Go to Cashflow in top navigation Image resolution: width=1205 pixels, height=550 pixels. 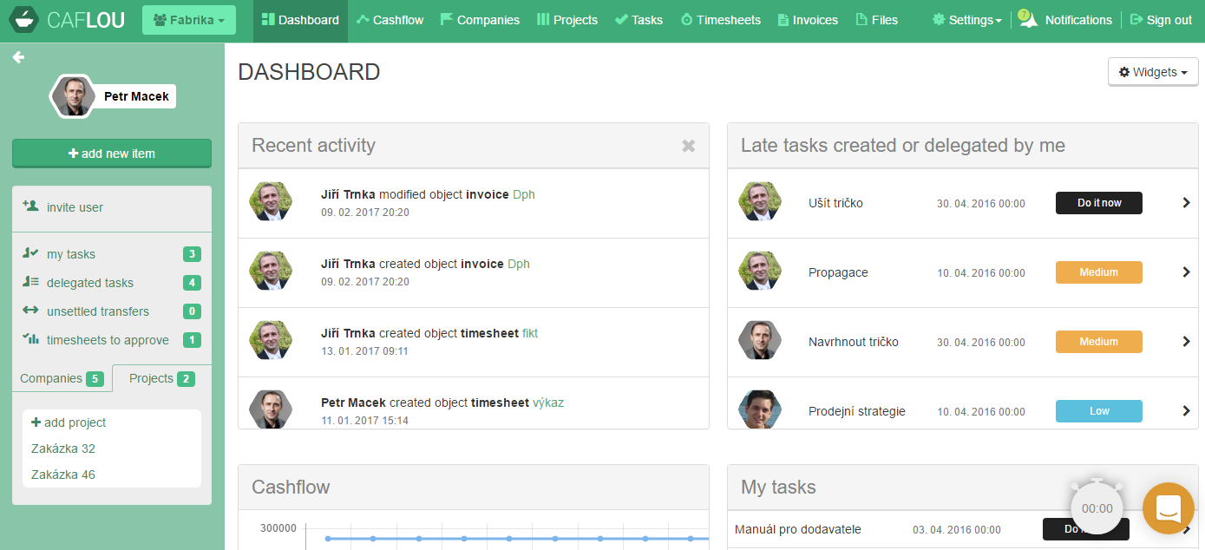pyautogui.click(x=390, y=20)
